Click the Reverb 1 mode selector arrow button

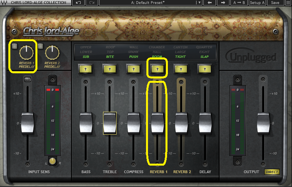pyautogui.click(x=157, y=69)
